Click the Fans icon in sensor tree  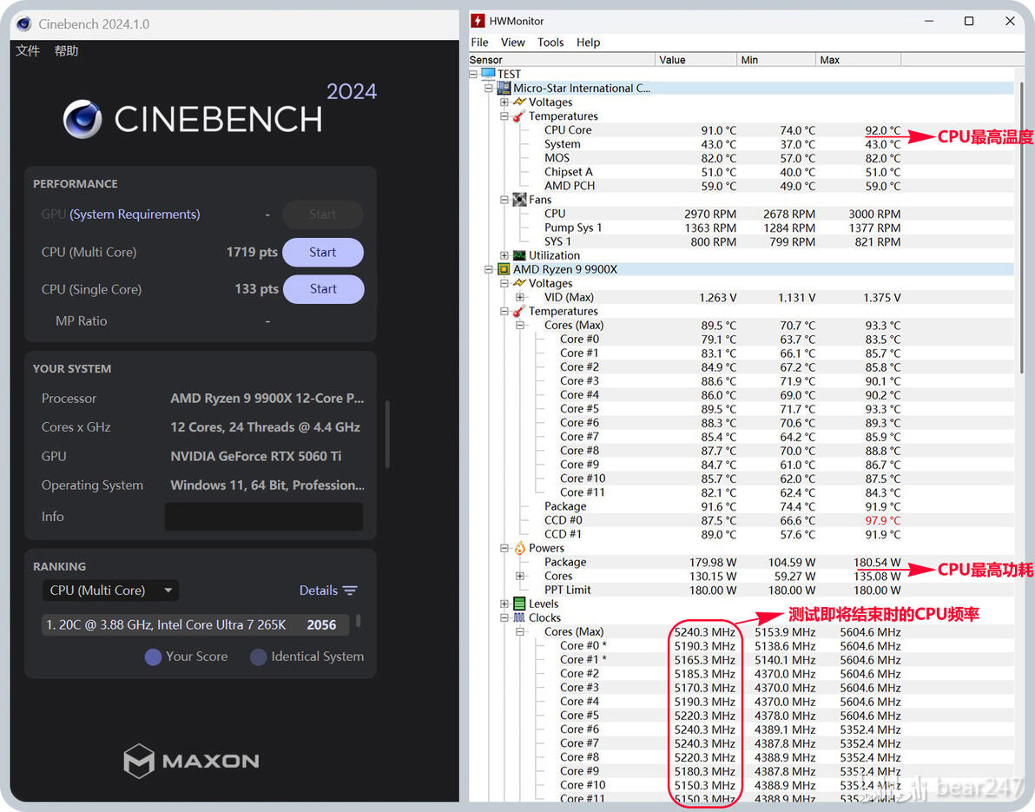(x=519, y=200)
